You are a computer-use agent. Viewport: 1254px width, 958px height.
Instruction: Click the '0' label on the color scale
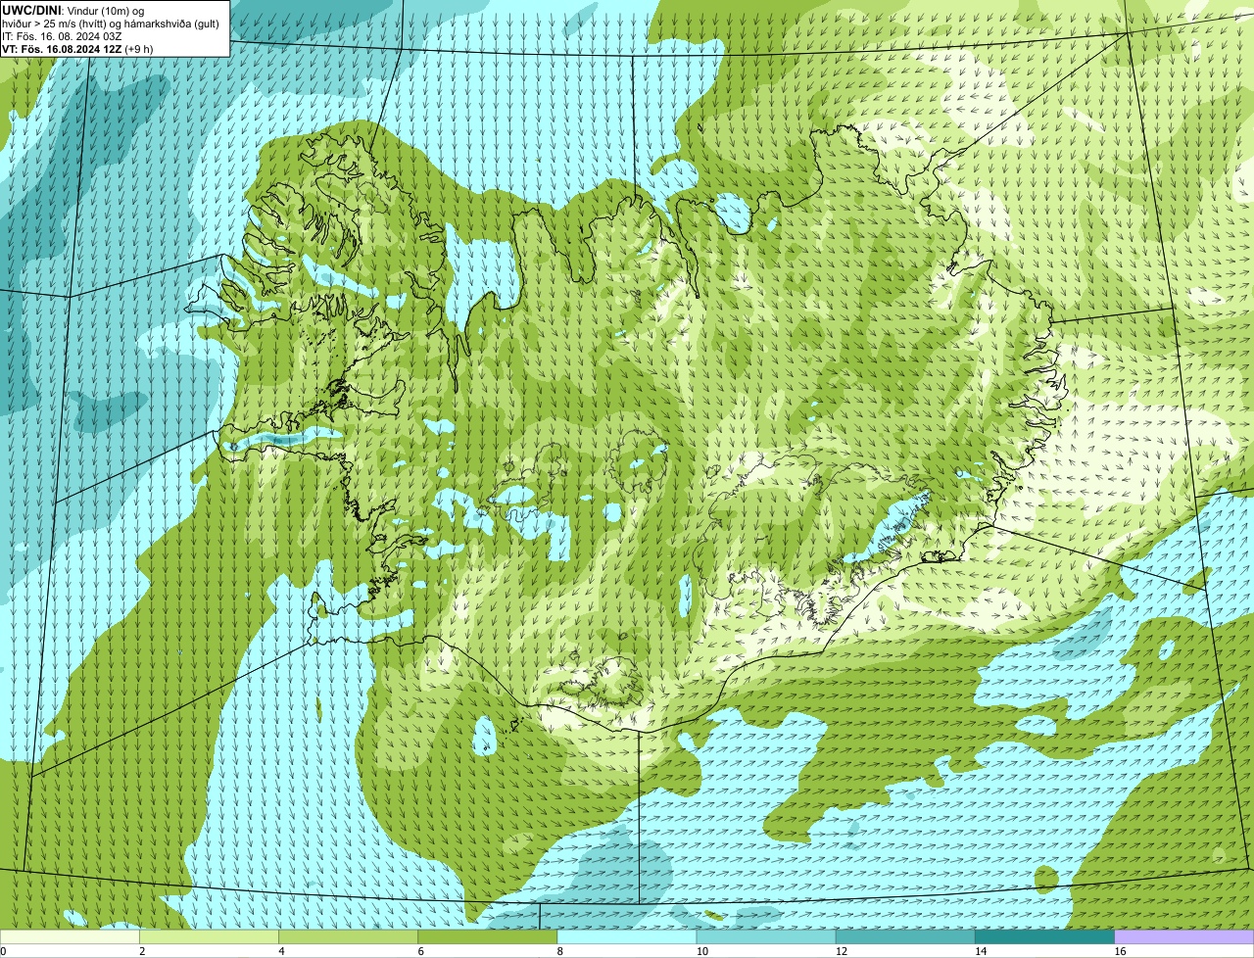(x=3, y=951)
